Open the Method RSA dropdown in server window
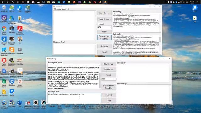The image size is (201, 113). click(x=104, y=27)
